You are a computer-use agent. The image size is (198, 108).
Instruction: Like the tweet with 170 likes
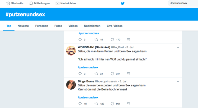pyautogui.click(x=112, y=40)
